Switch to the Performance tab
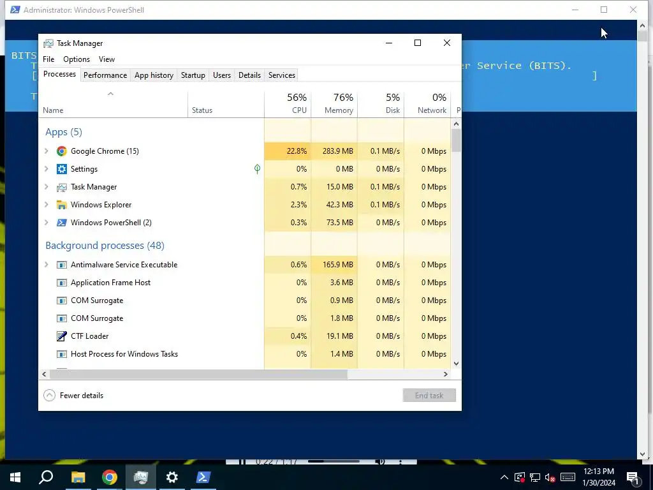This screenshot has width=653, height=490. pos(105,75)
